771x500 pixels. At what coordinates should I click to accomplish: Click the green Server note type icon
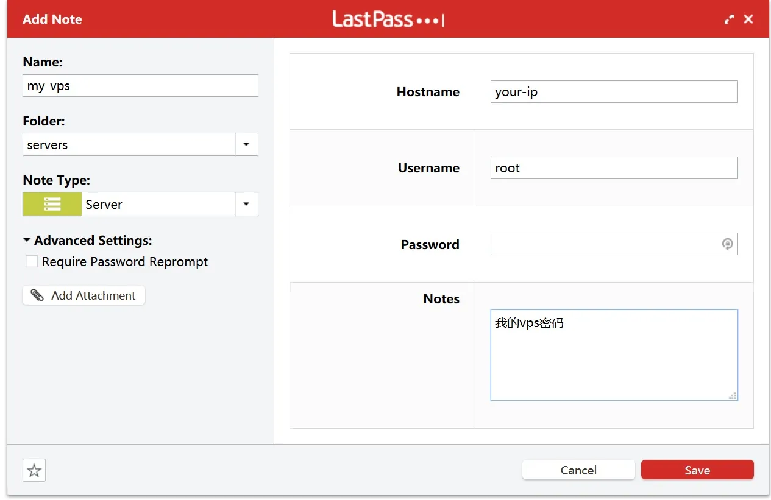pos(52,205)
